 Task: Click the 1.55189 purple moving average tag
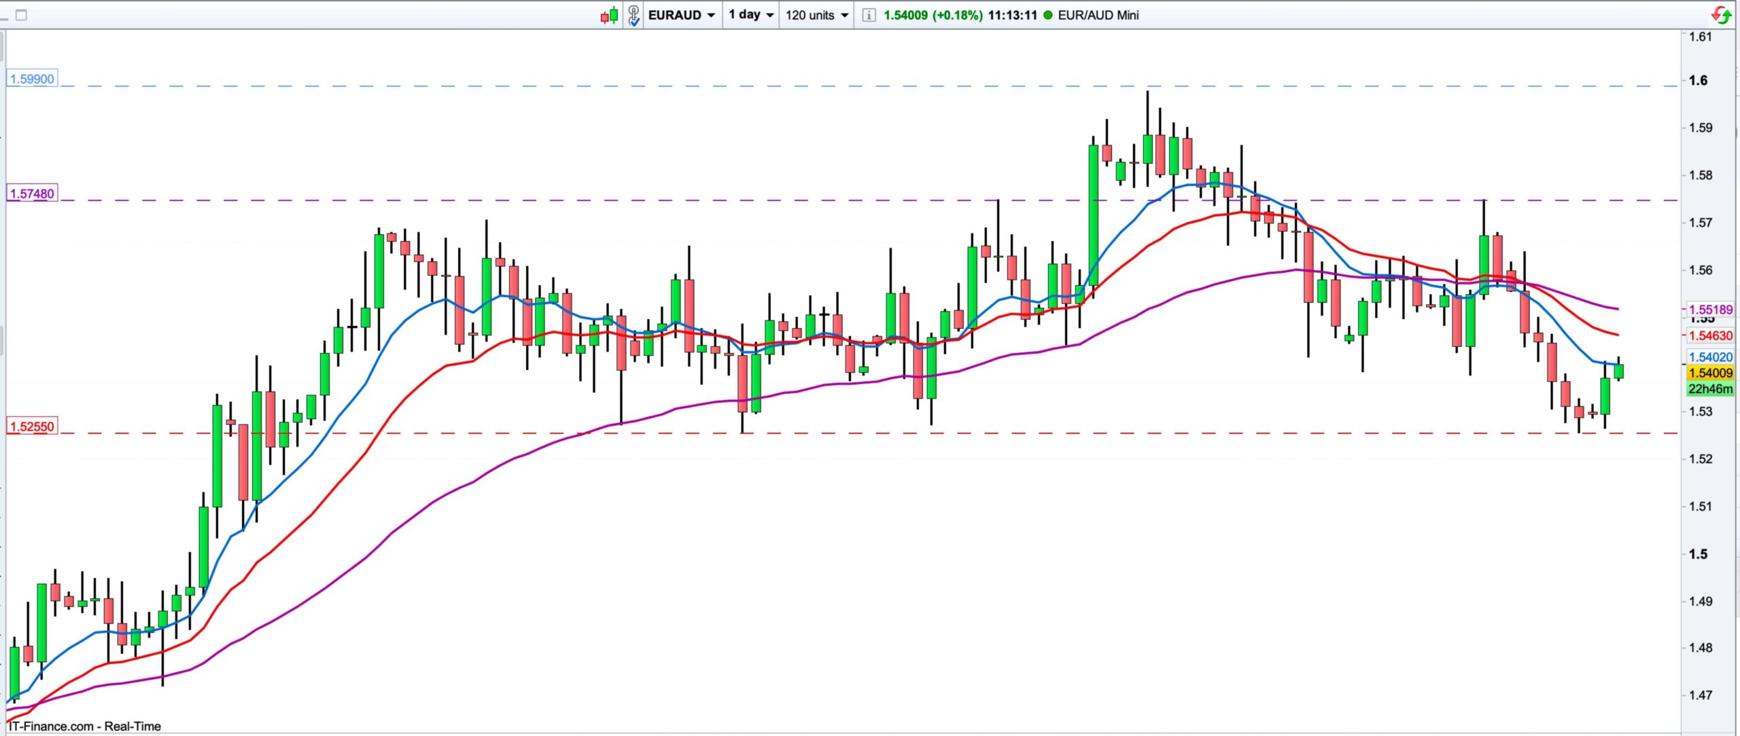pos(1710,310)
